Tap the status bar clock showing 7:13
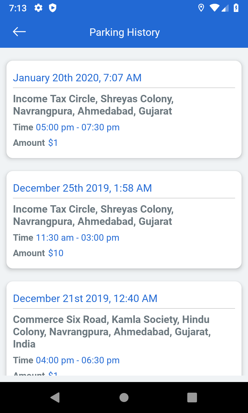The image size is (248, 413). point(18,8)
